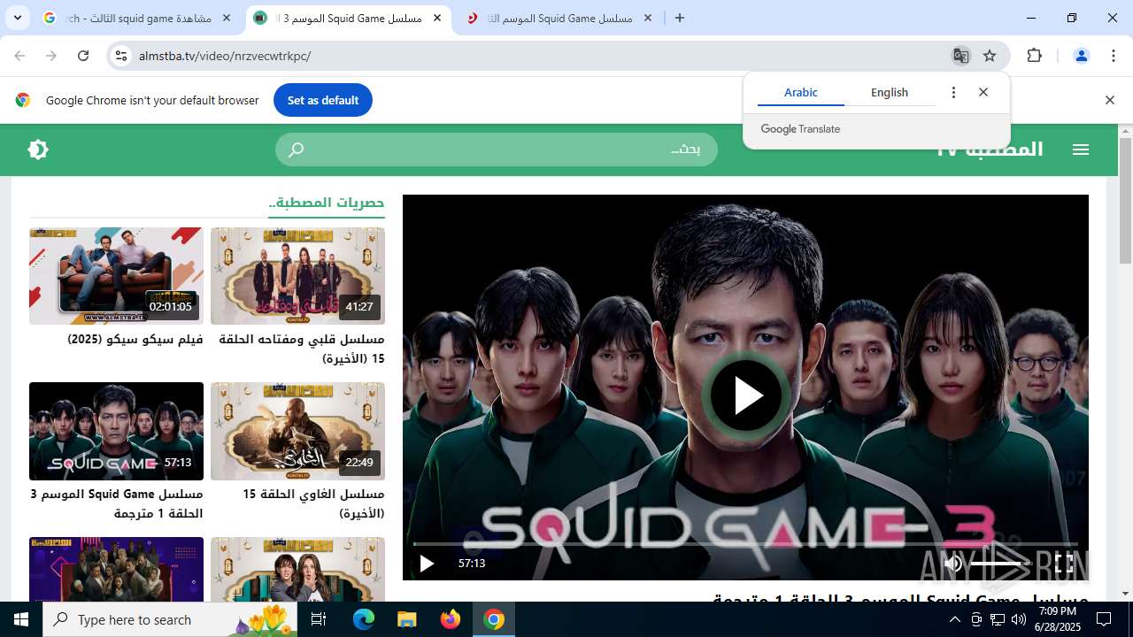Open the tab search dropdown arrow
This screenshot has height=637, width=1133.
point(17,18)
